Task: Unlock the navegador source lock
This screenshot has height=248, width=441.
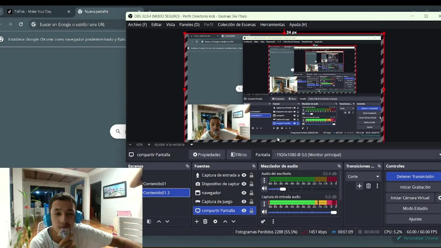Action: click(x=252, y=193)
